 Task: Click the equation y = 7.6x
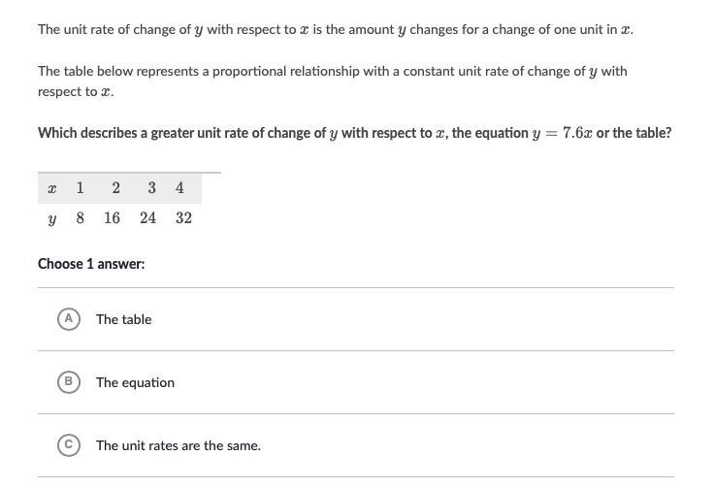(x=561, y=133)
